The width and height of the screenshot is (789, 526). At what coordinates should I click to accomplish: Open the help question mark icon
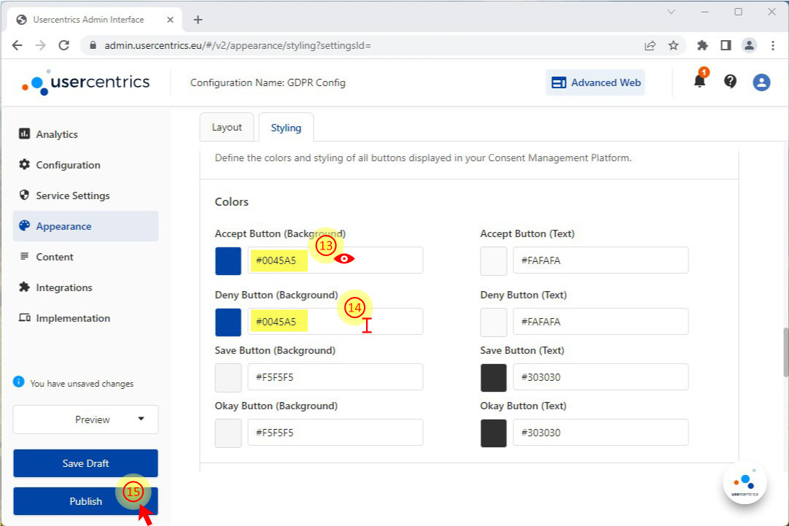[x=730, y=82]
